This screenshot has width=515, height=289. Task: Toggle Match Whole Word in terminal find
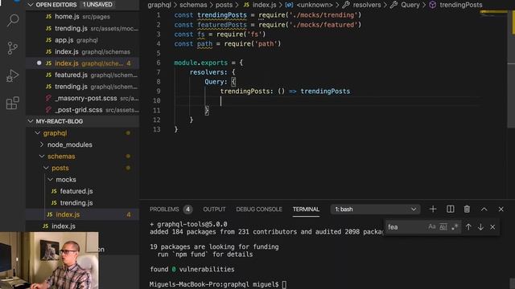pyautogui.click(x=443, y=226)
